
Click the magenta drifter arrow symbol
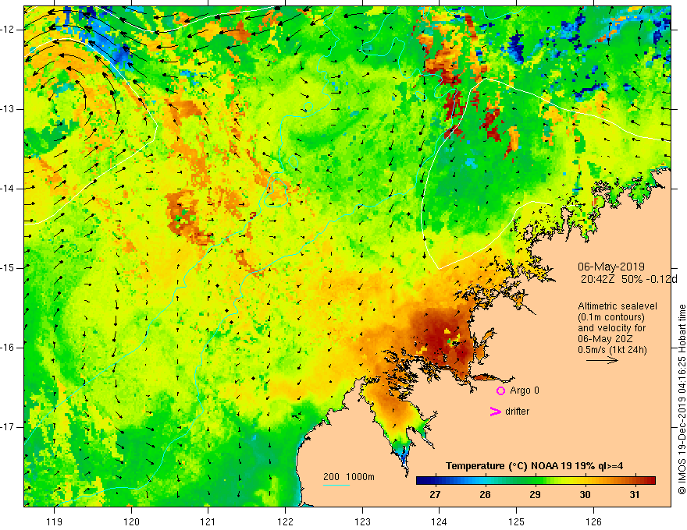click(x=496, y=412)
